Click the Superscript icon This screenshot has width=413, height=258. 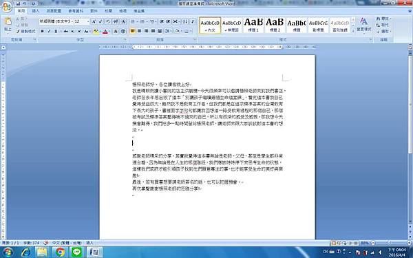[79, 31]
